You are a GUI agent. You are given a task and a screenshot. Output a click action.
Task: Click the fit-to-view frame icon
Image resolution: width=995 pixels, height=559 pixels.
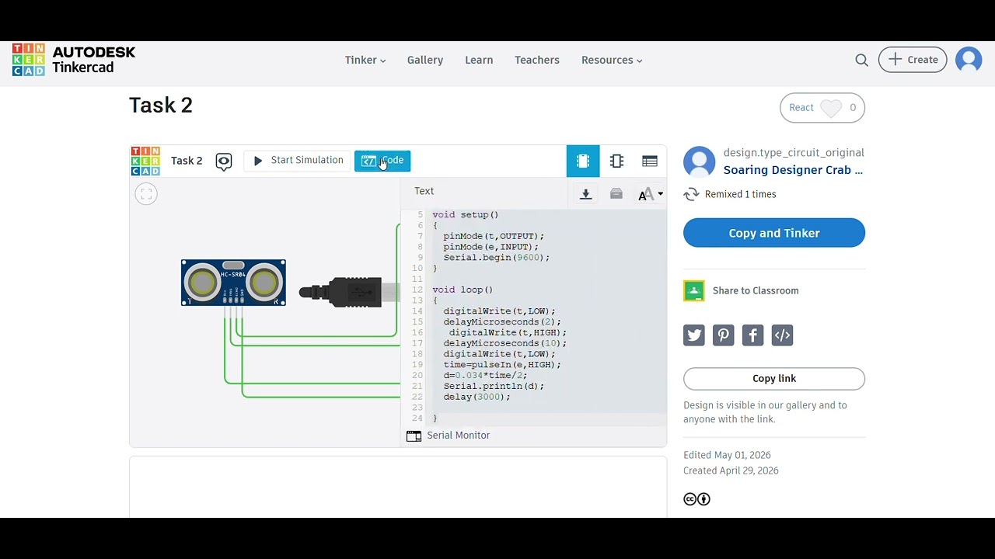[x=146, y=194]
